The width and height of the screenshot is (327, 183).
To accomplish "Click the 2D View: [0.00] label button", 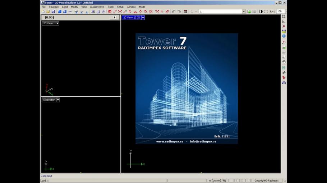I will point(132,18).
